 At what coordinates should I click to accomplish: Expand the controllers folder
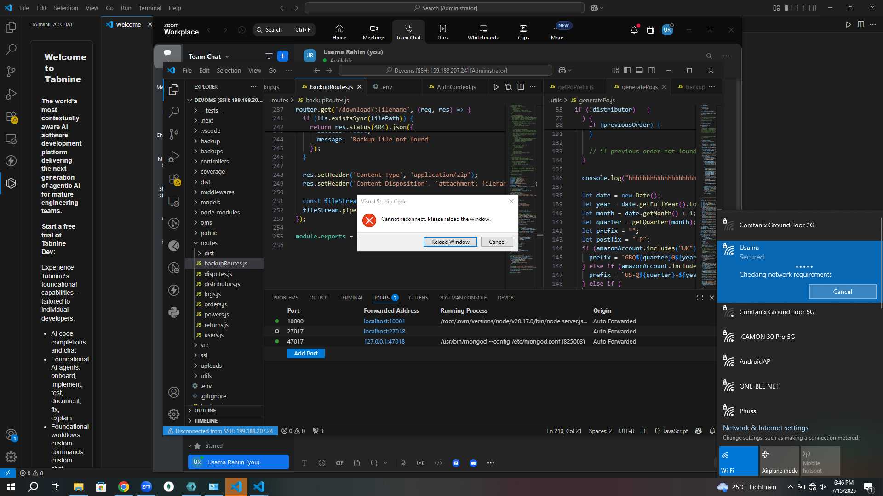[x=214, y=161]
